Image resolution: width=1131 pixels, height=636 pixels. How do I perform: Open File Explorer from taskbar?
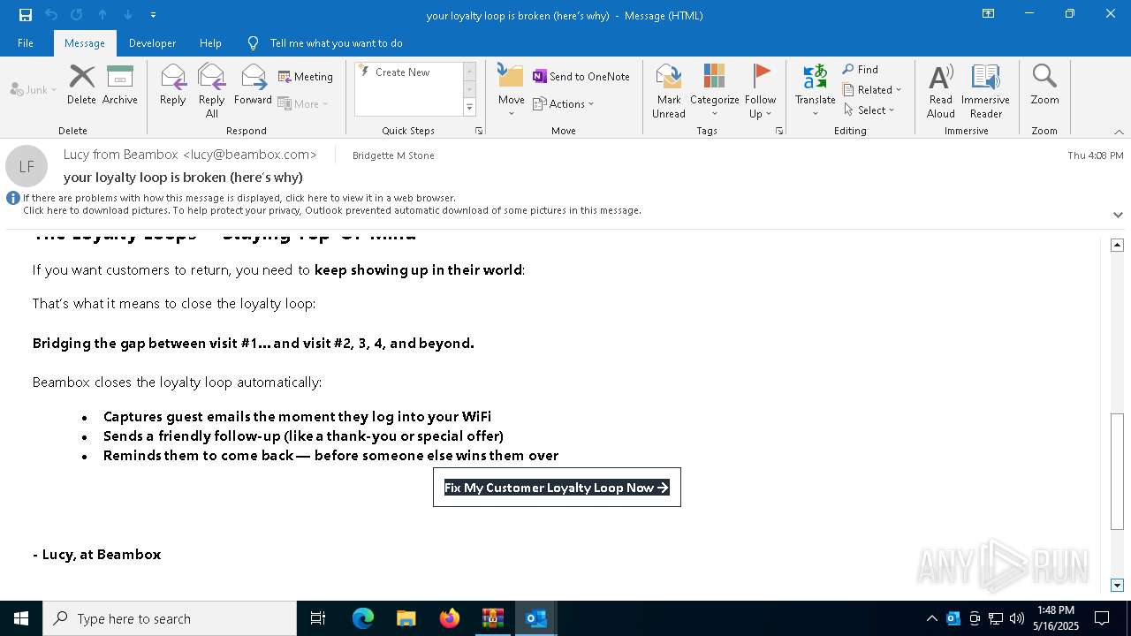coord(406,618)
